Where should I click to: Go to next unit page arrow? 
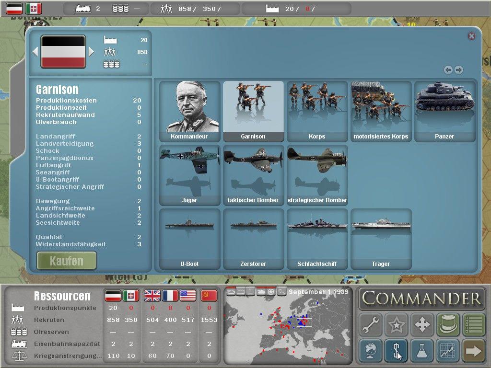459,70
